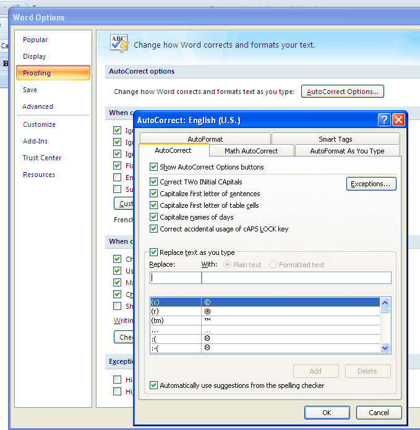Open the Math AutoCorrect tab
Viewport: 420px width, 430px height.
[251, 151]
